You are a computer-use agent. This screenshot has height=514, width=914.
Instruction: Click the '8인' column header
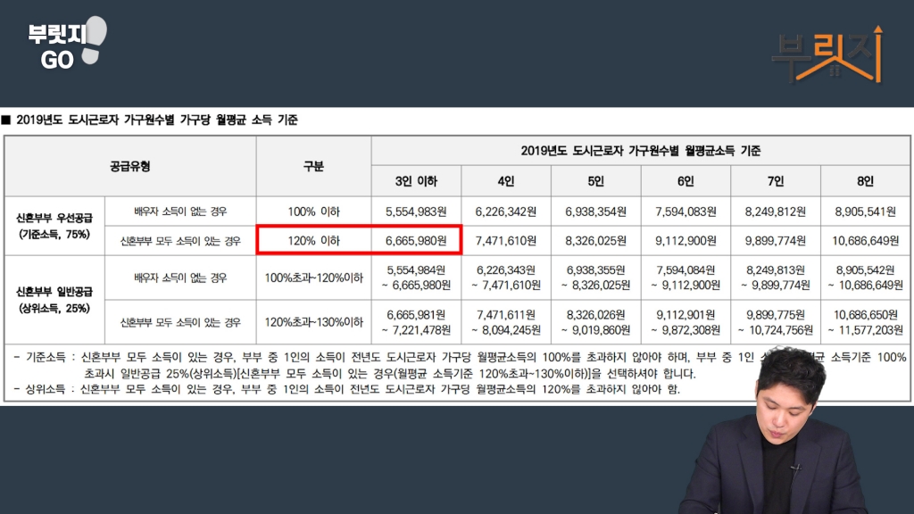click(865, 181)
